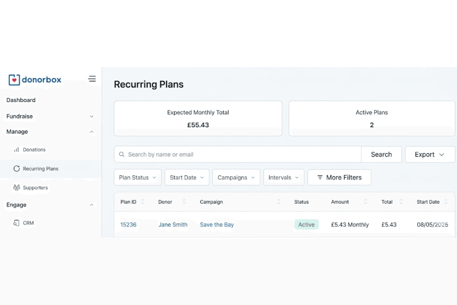Viewport: 457px width, 305px height.
Task: Open the Start Date filter dropdown
Action: tap(187, 177)
